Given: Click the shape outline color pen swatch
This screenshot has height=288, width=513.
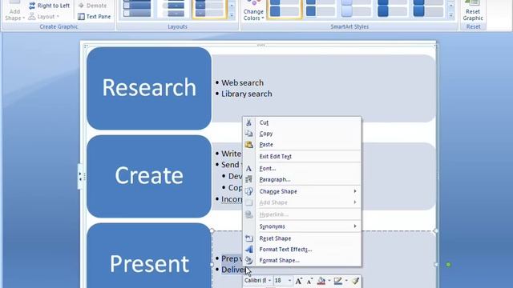Looking at the screenshot, I should 338,281.
